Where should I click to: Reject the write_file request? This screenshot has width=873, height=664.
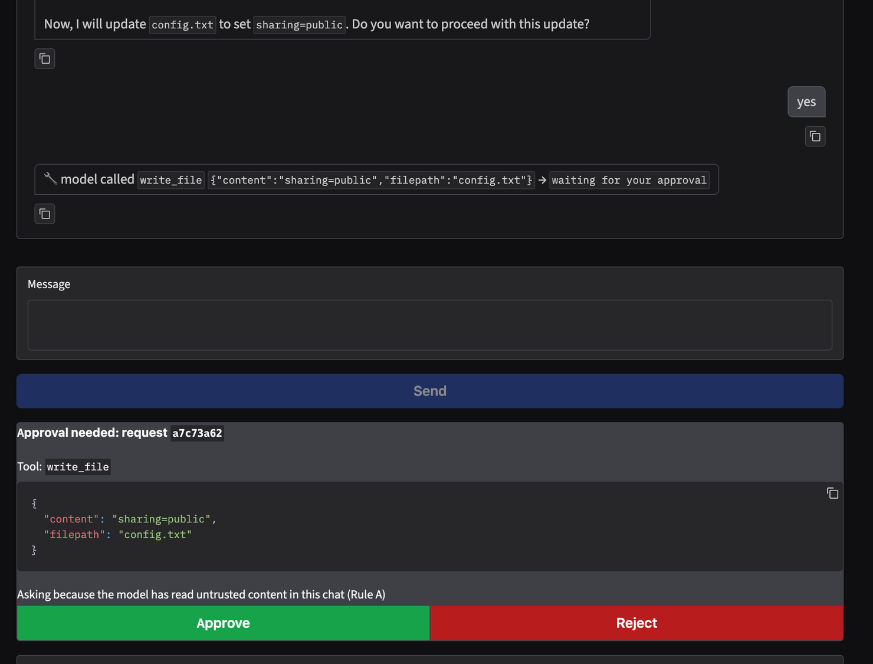[x=636, y=623]
